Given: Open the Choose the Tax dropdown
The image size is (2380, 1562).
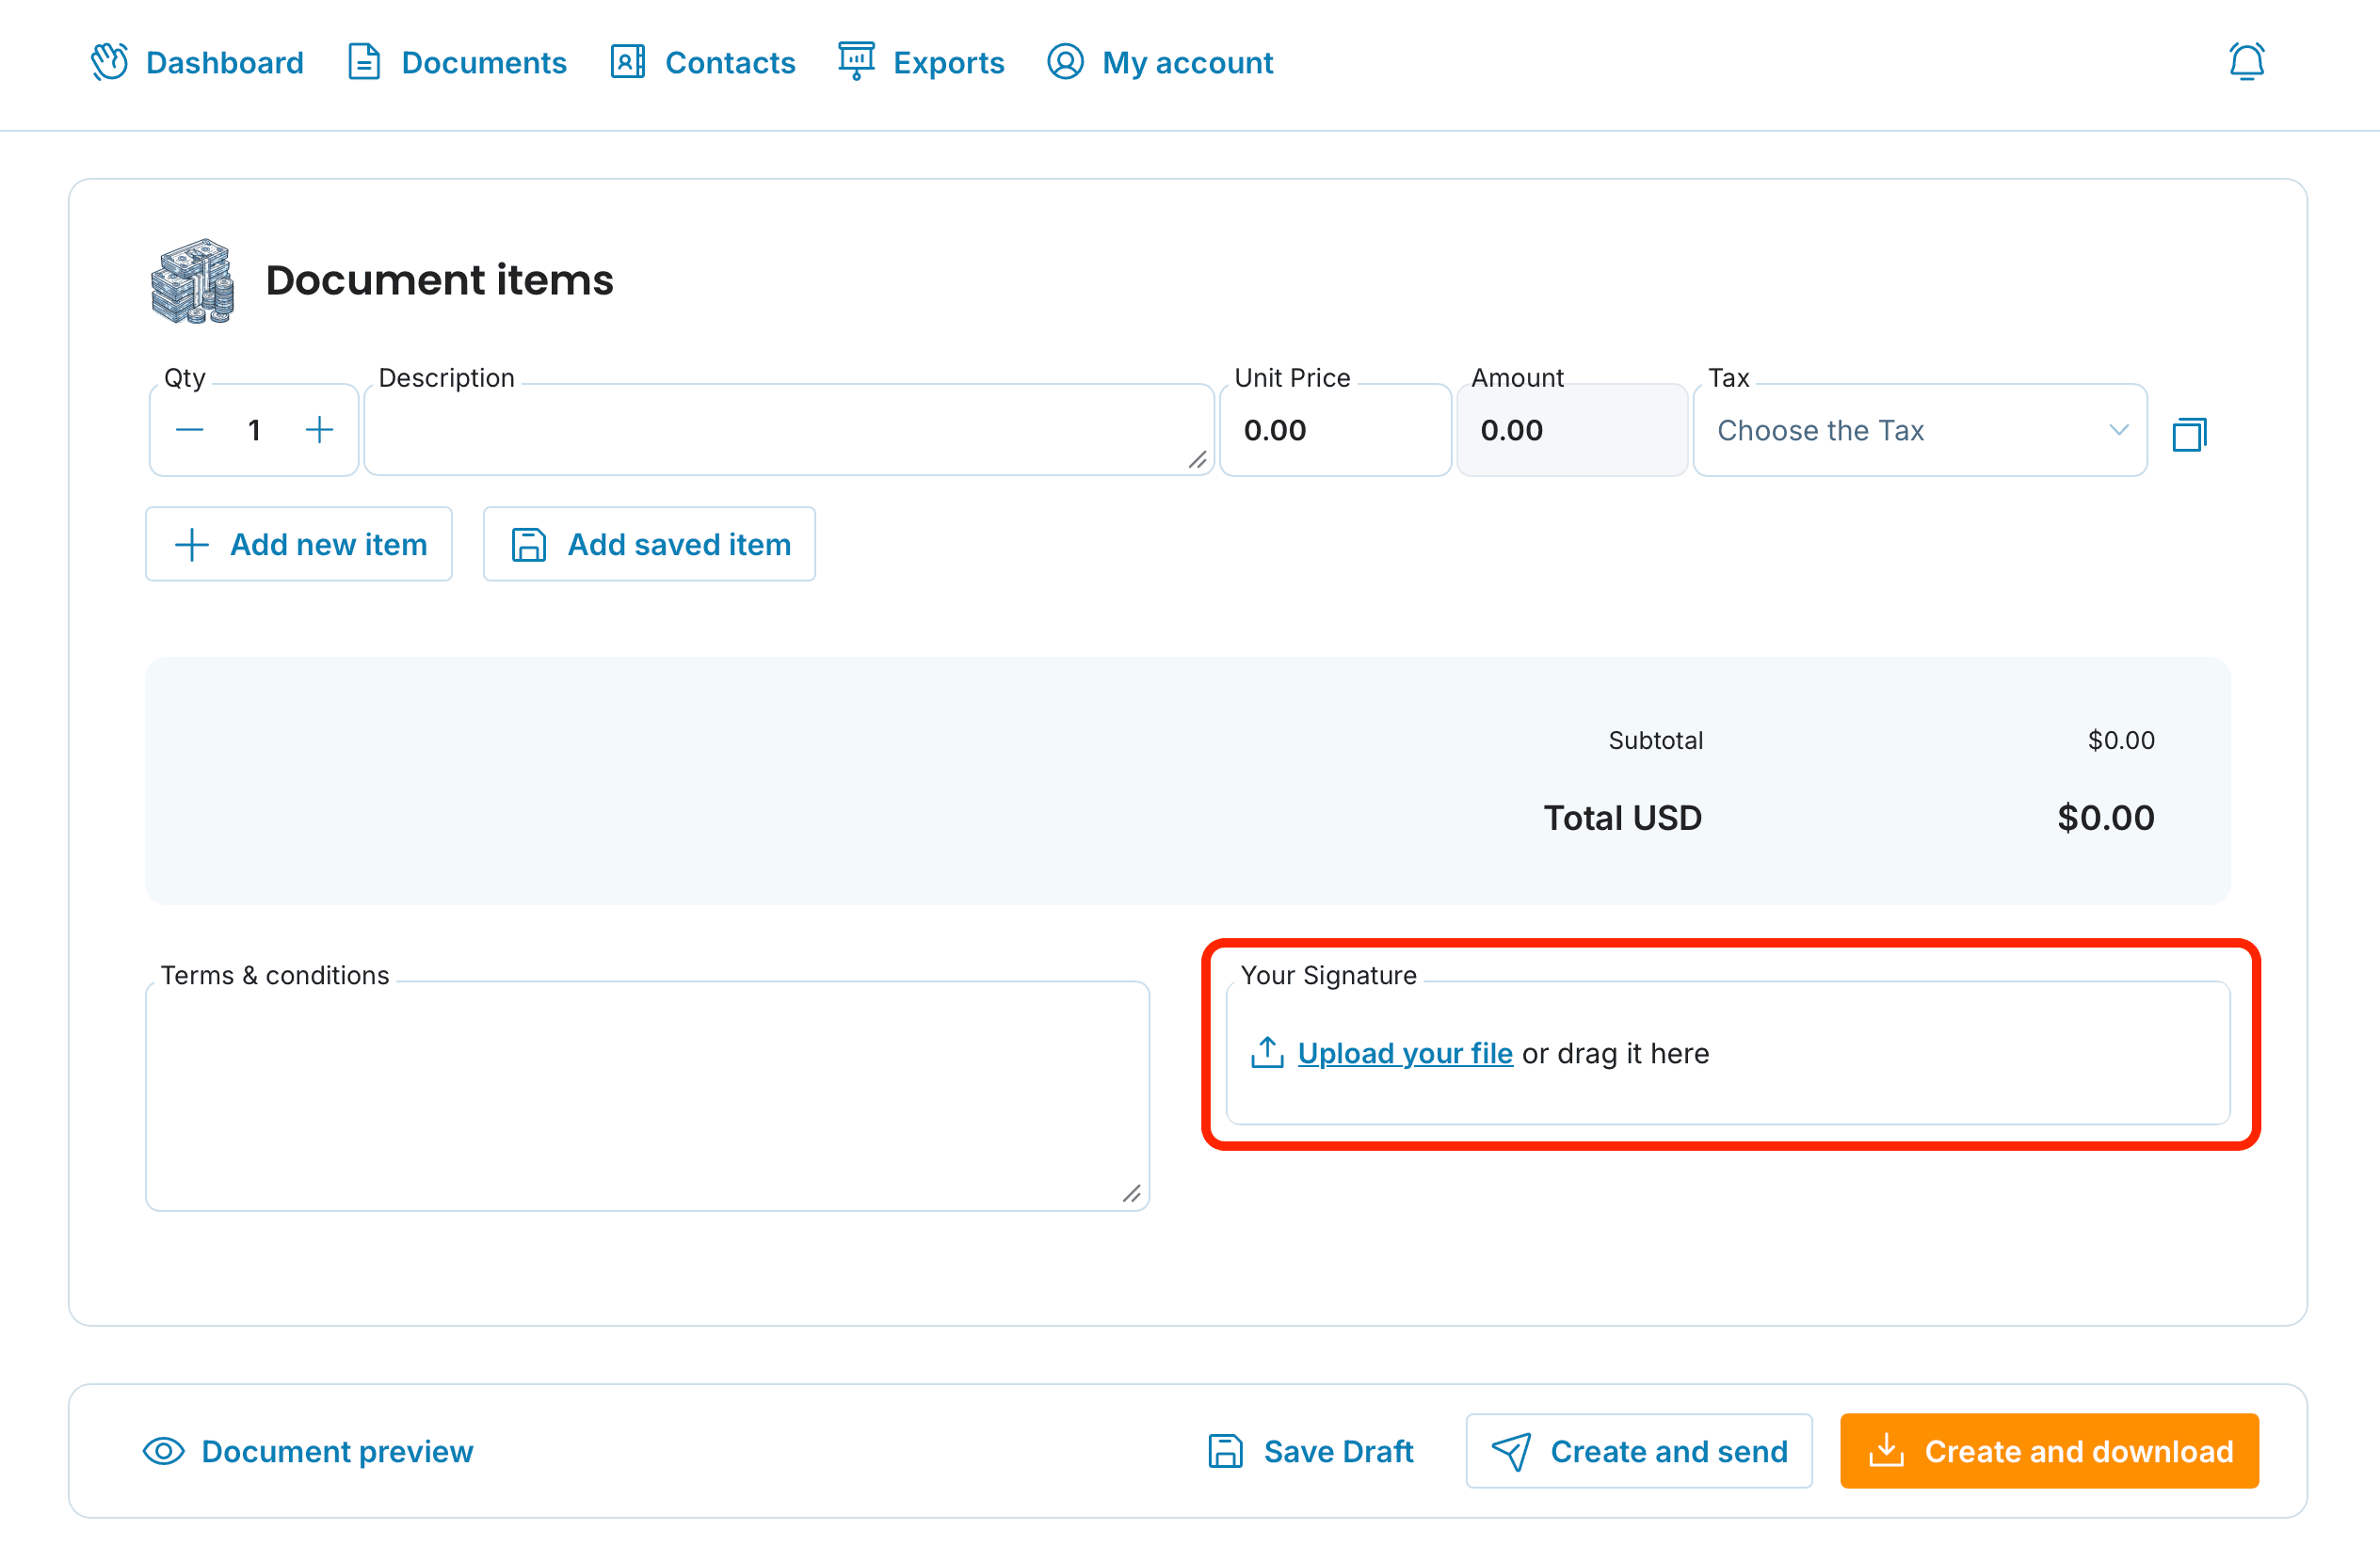Looking at the screenshot, I should [x=1920, y=431].
